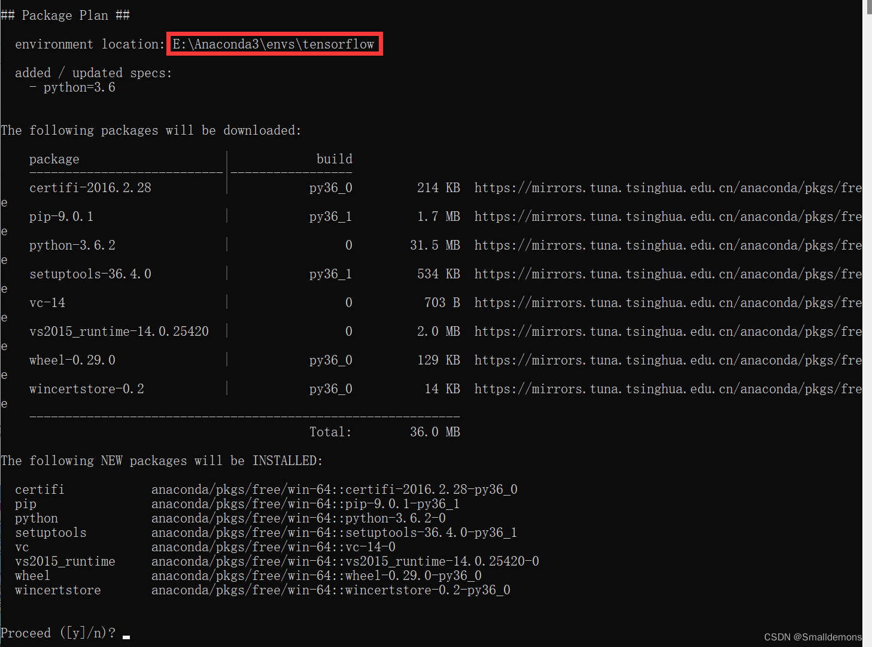Click the 'package' column header

tap(54, 159)
